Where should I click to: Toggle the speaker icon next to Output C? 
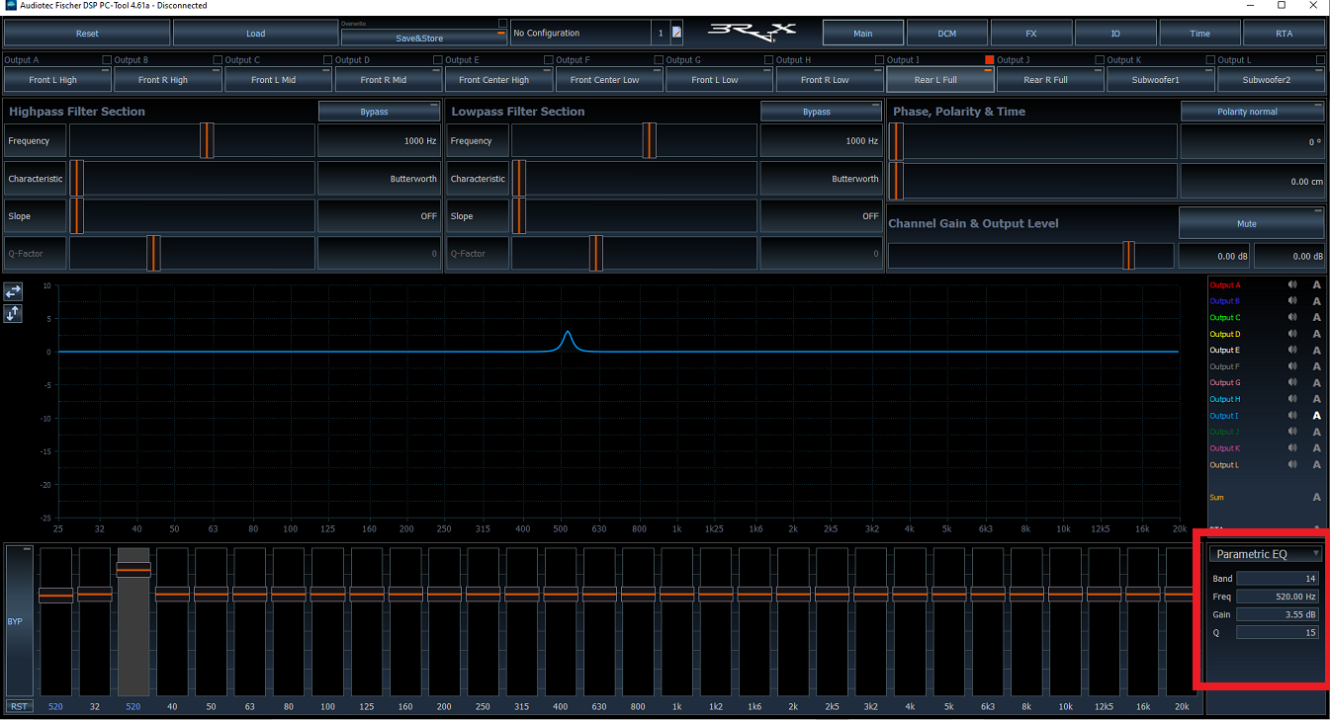[x=1291, y=317]
